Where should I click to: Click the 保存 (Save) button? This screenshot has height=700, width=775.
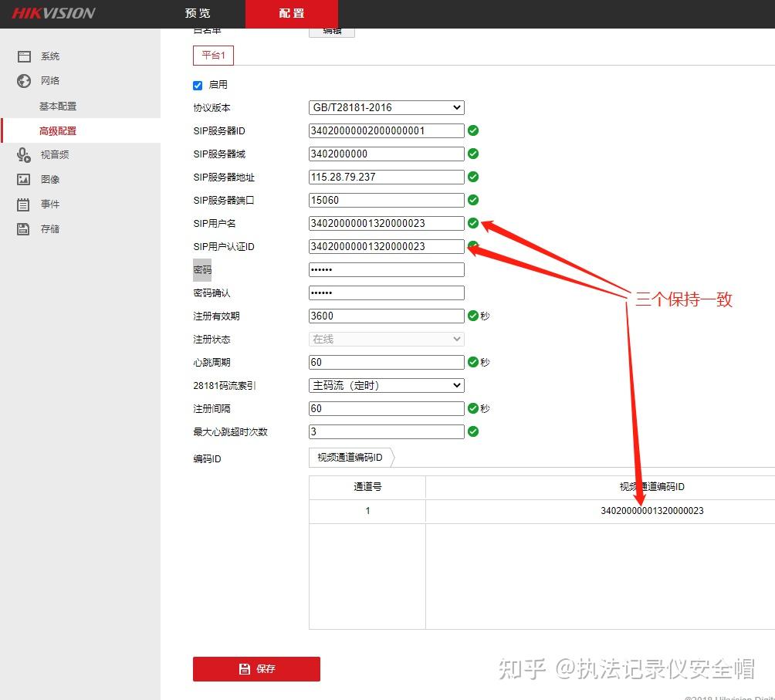pos(256,669)
